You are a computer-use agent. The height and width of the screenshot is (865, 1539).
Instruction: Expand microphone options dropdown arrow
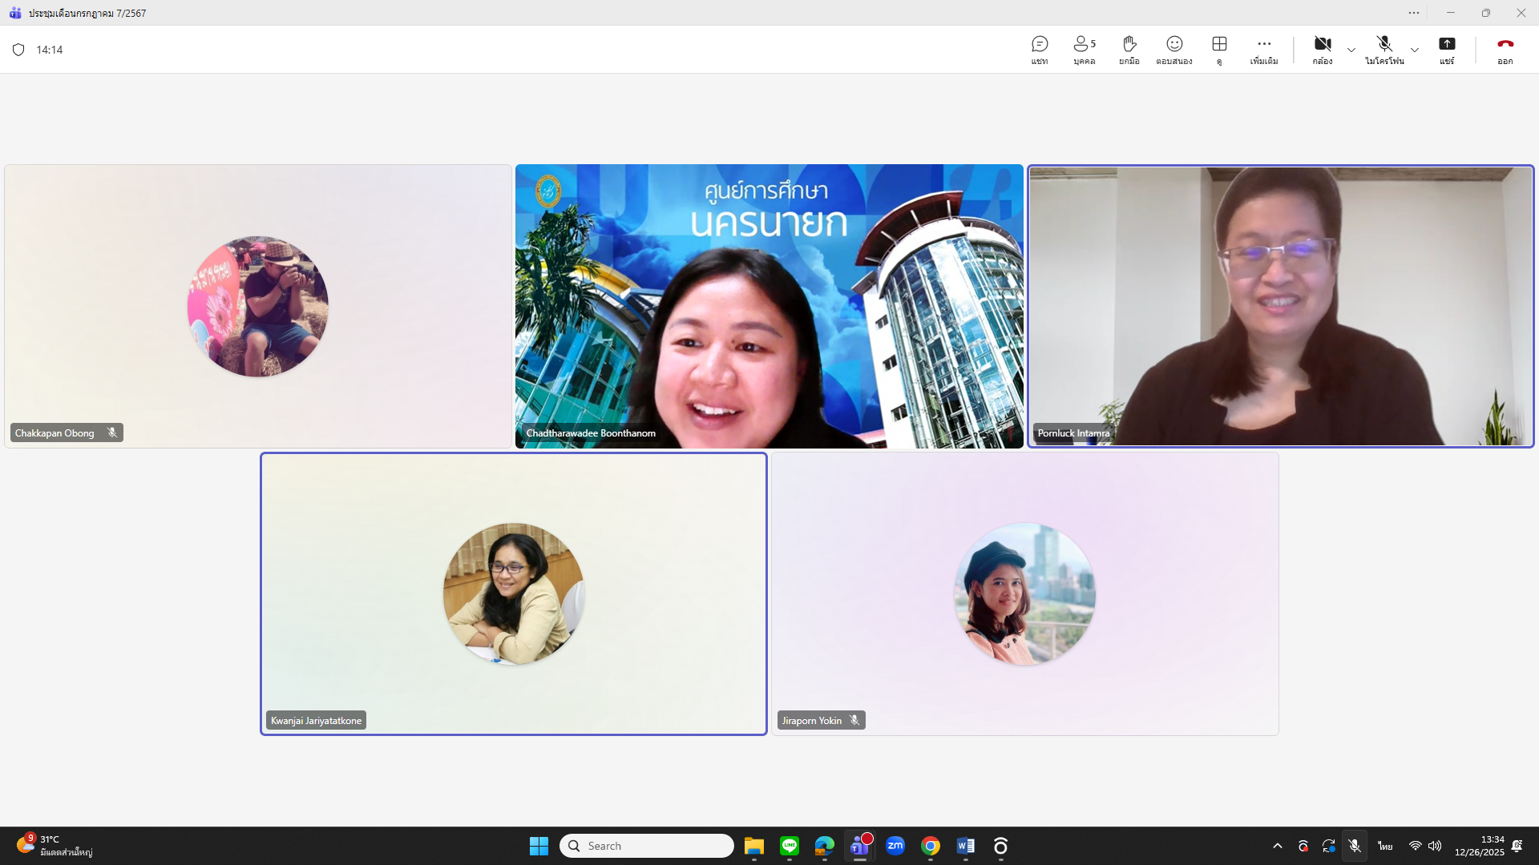(1415, 50)
